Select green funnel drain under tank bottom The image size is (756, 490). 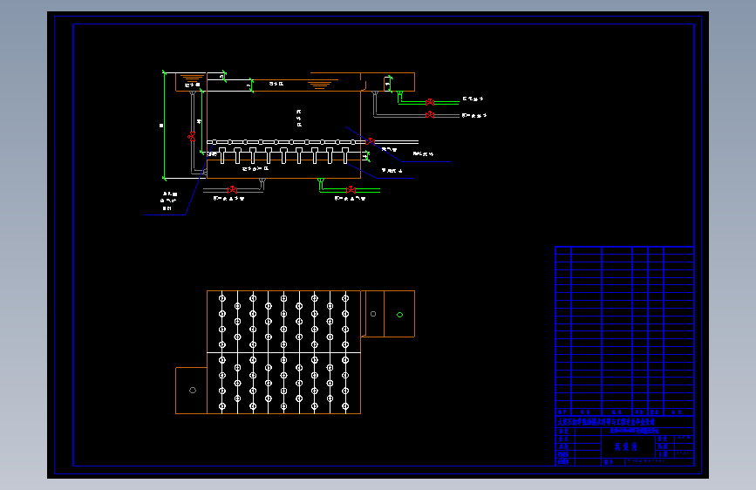click(x=321, y=181)
